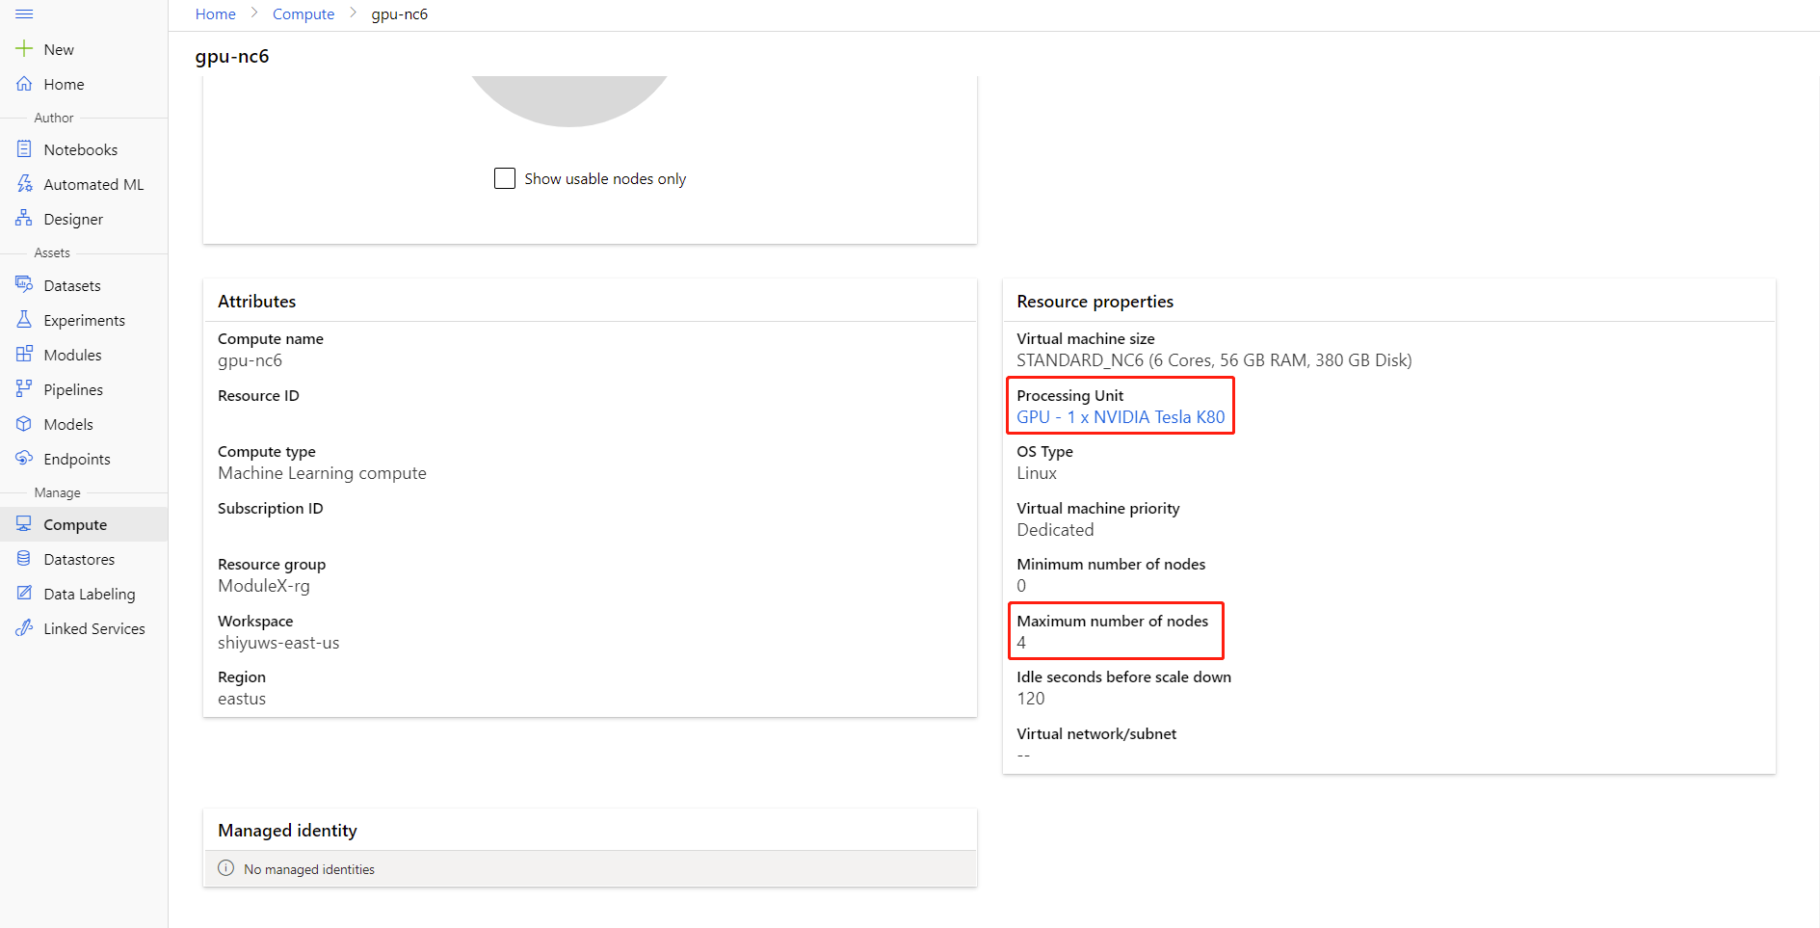This screenshot has width=1820, height=928.
Task: Go to Home using the breadcrumb trail
Action: pos(215,13)
